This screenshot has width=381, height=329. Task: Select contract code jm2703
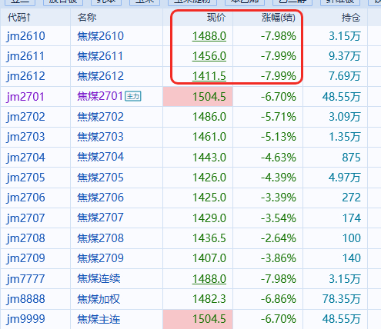pos(25,137)
